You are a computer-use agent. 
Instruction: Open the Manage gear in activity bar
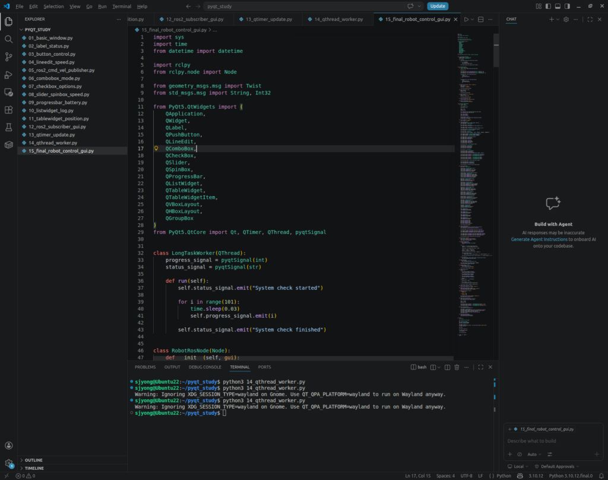tap(8, 463)
